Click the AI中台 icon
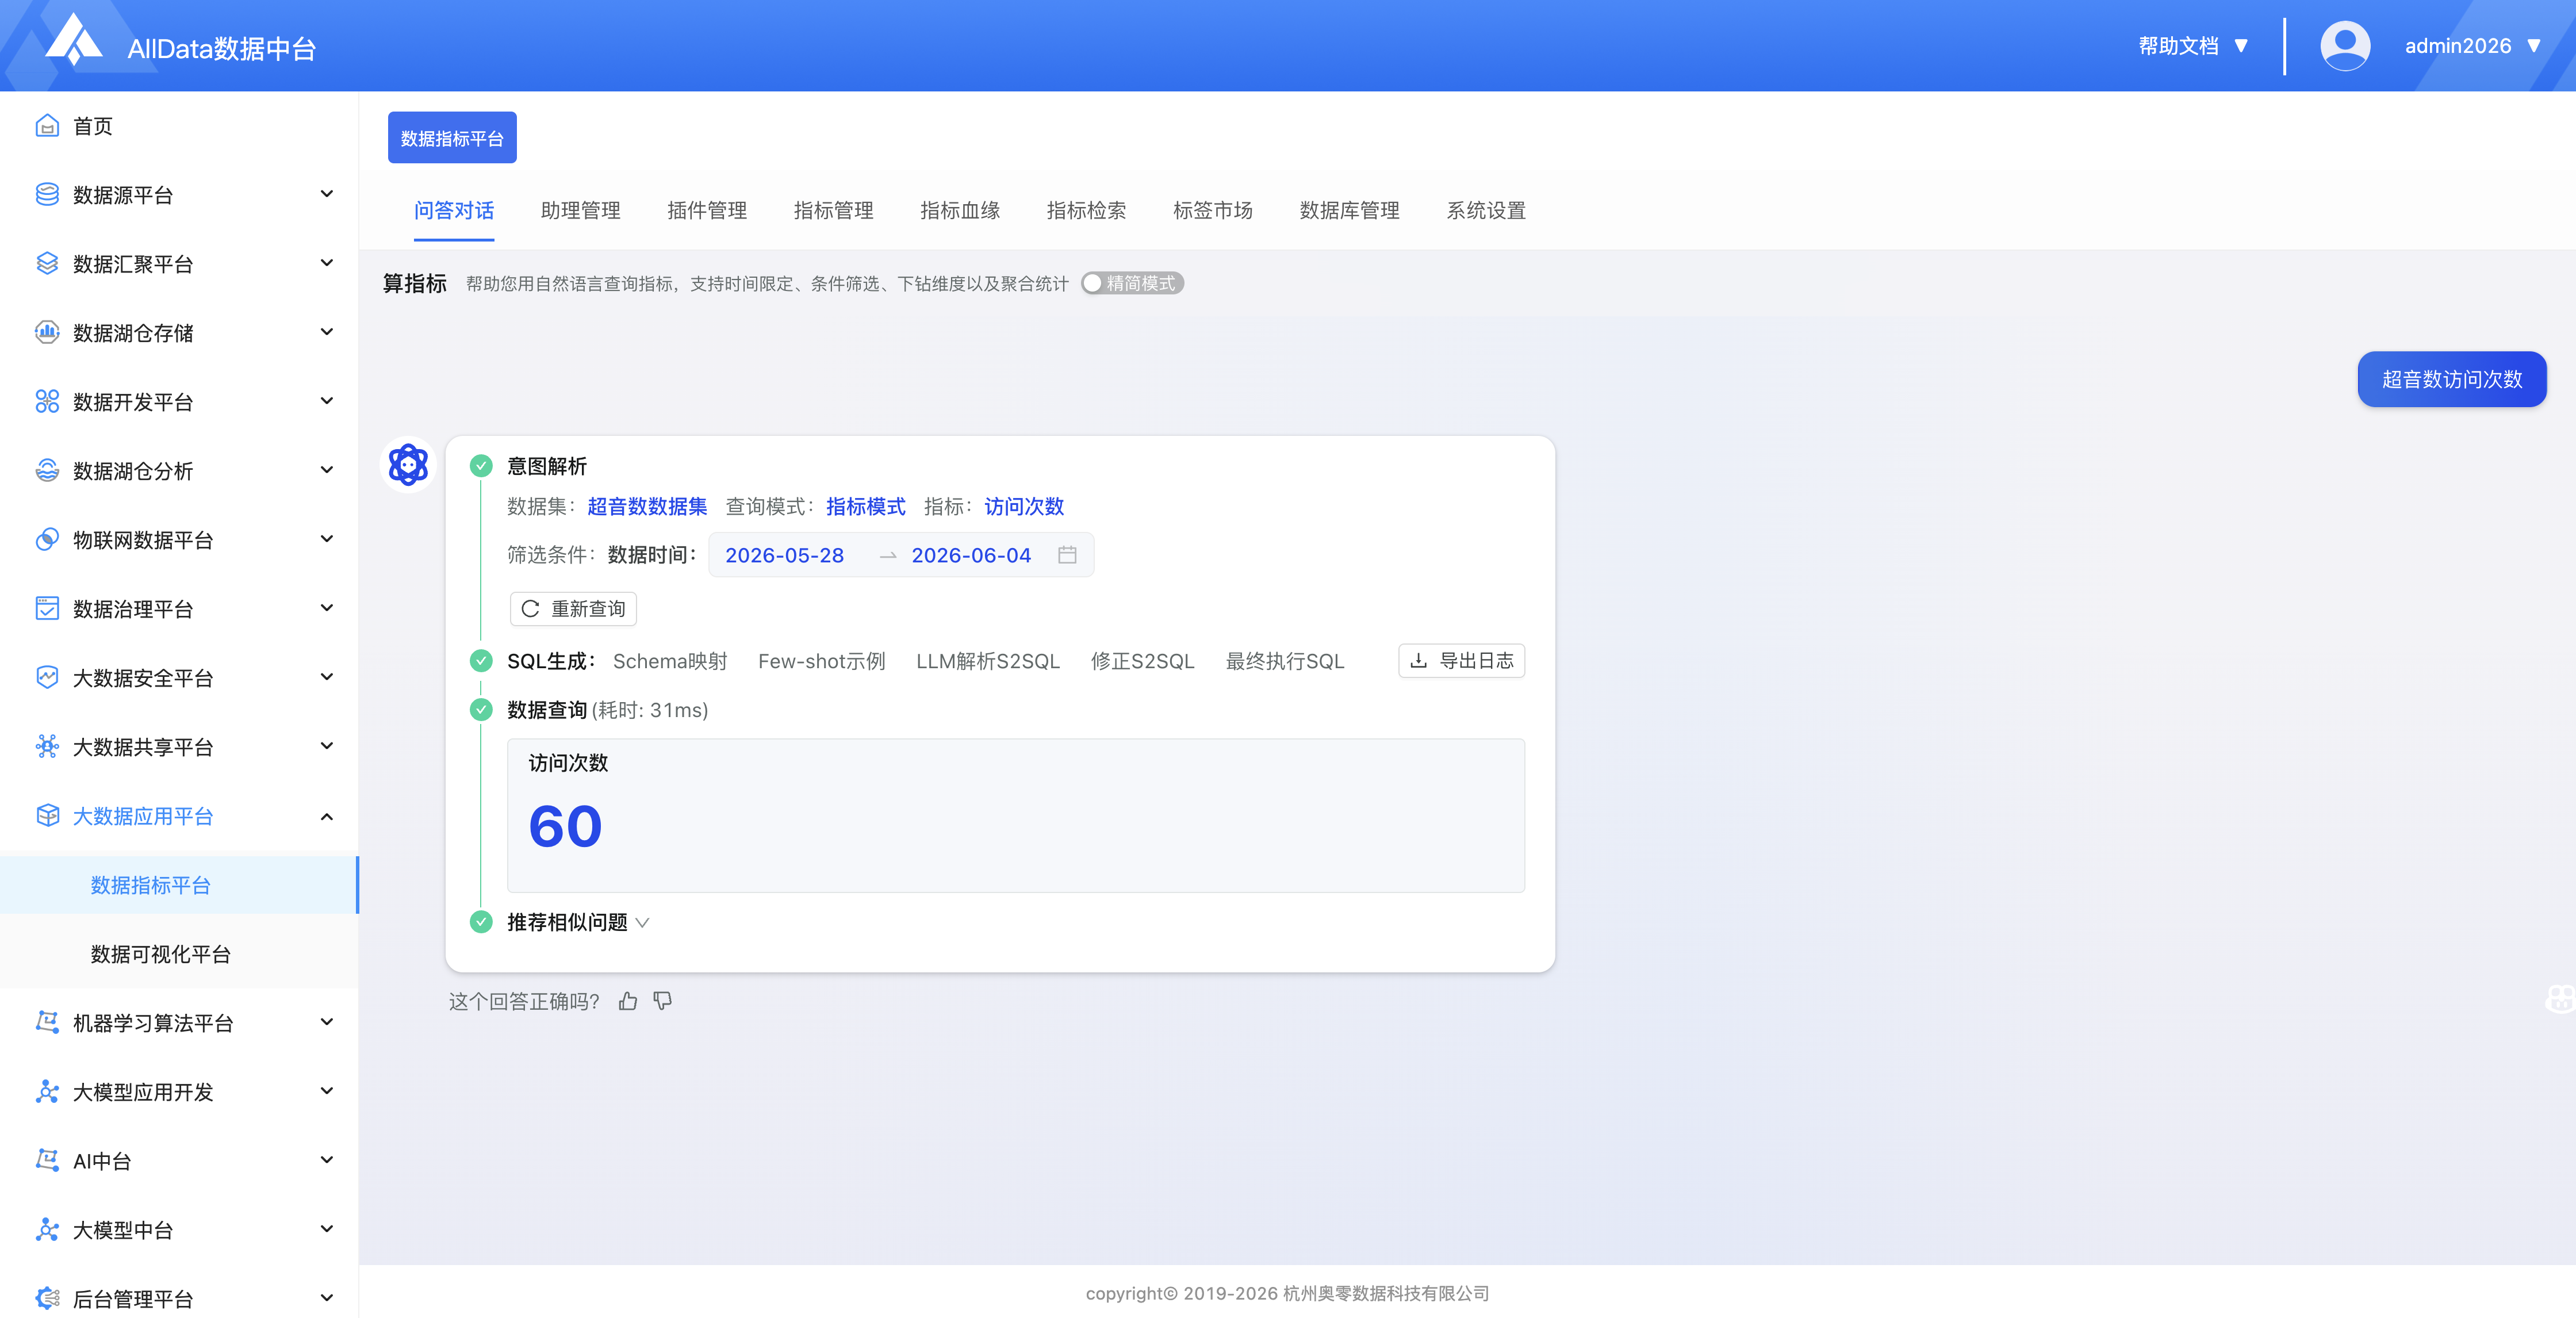This screenshot has height=1318, width=2576. [47, 1161]
